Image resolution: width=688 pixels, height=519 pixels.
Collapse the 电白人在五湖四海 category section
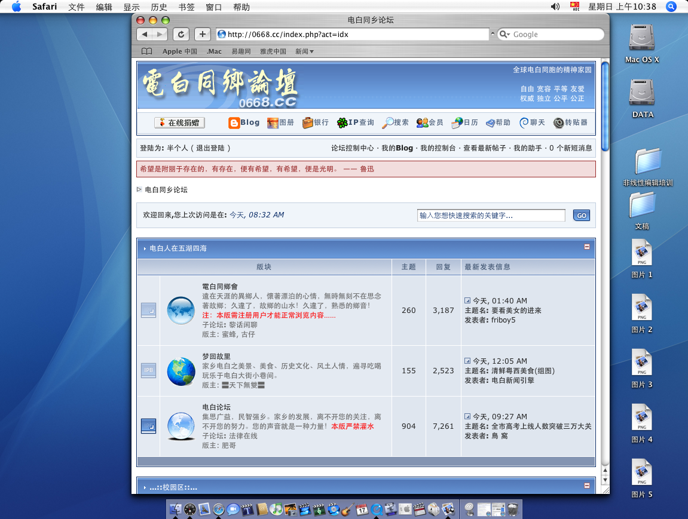tap(587, 247)
